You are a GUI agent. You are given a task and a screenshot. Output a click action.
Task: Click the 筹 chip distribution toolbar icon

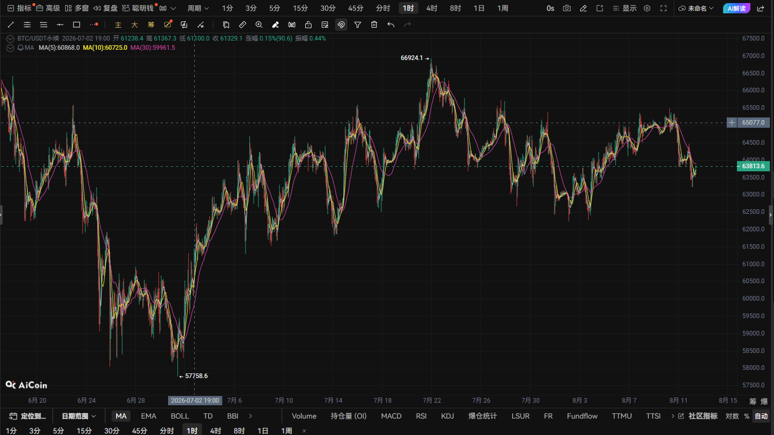click(151, 25)
